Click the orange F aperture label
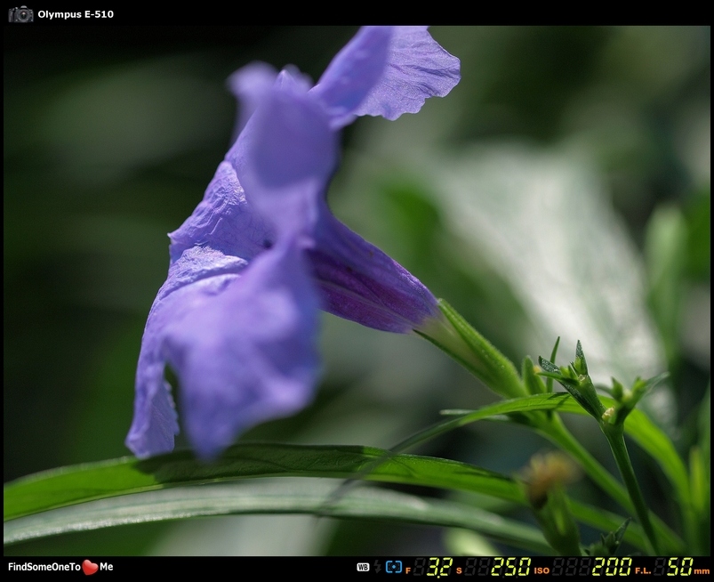714x582 pixels. 408,570
